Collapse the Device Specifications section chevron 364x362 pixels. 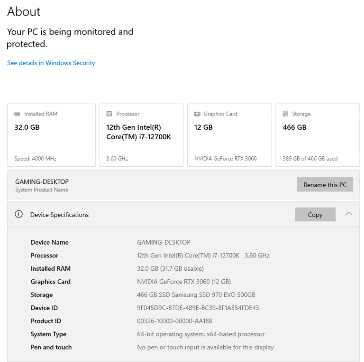pyautogui.click(x=349, y=214)
